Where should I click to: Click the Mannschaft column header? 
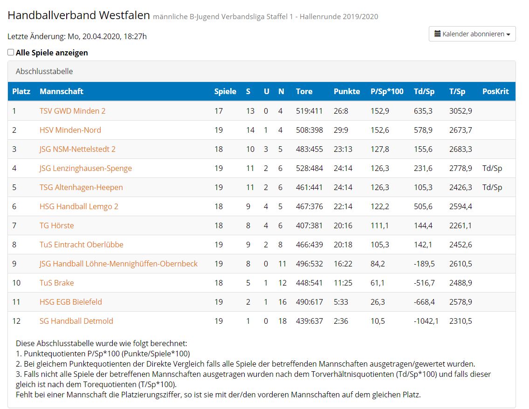[x=62, y=91]
